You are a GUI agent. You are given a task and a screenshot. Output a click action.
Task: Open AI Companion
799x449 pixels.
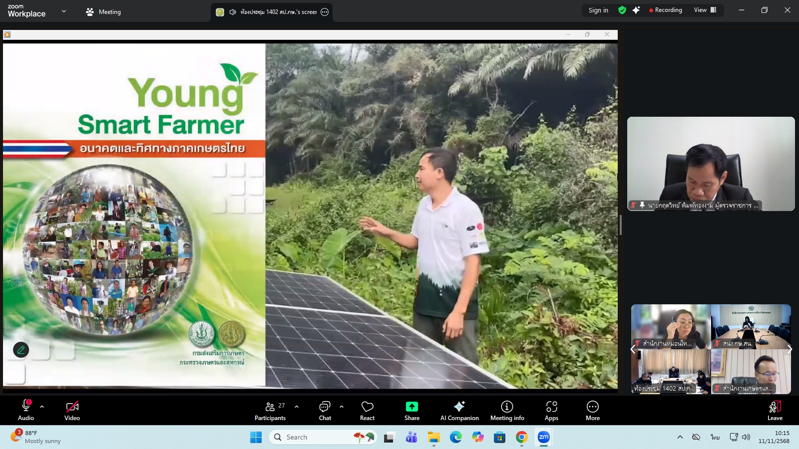coord(459,409)
